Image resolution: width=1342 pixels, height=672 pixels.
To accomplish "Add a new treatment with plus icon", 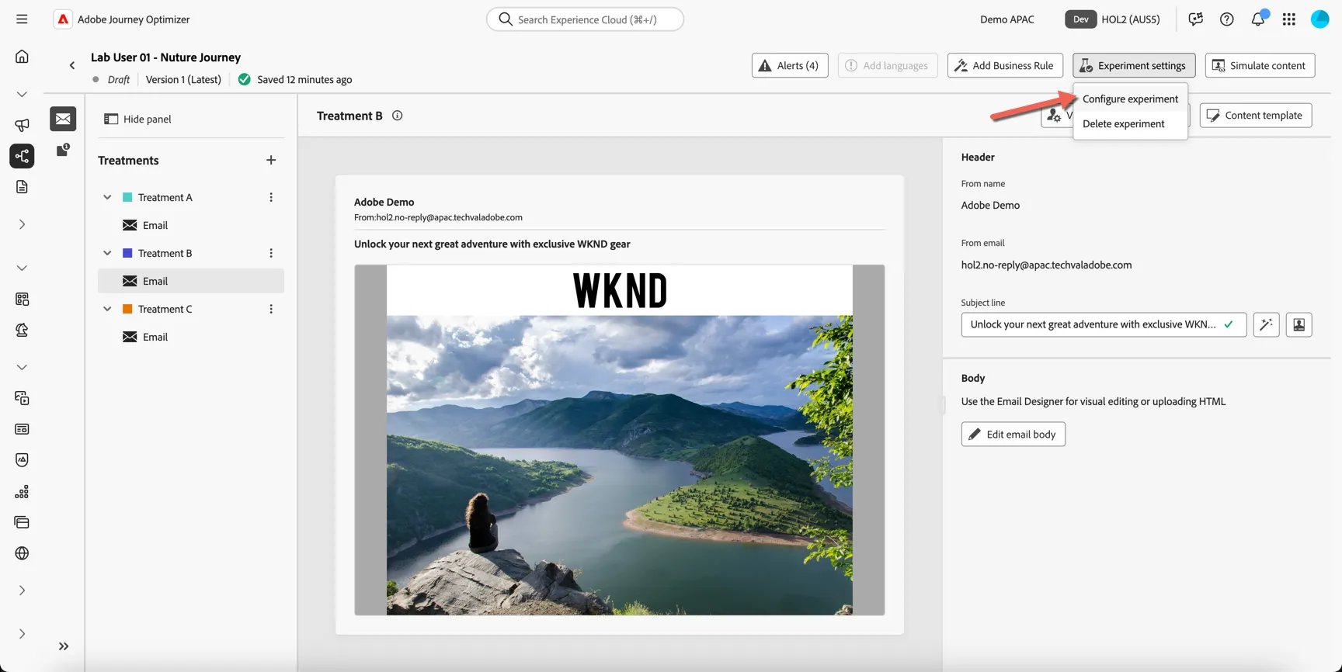I will [x=271, y=160].
